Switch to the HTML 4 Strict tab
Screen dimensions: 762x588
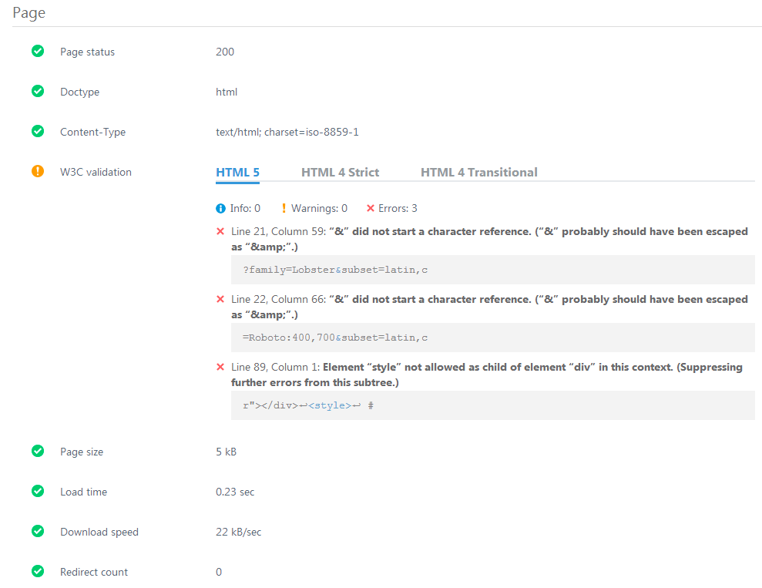click(340, 173)
